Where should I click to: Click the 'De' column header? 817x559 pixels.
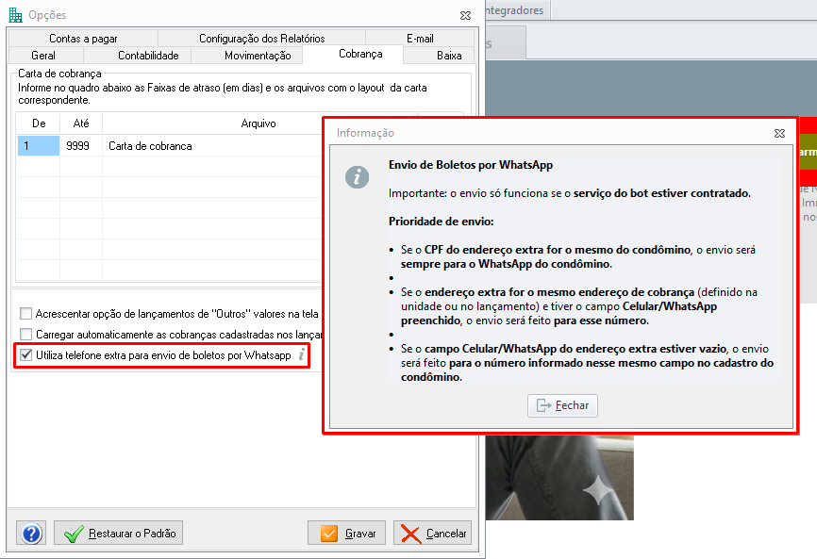click(39, 123)
